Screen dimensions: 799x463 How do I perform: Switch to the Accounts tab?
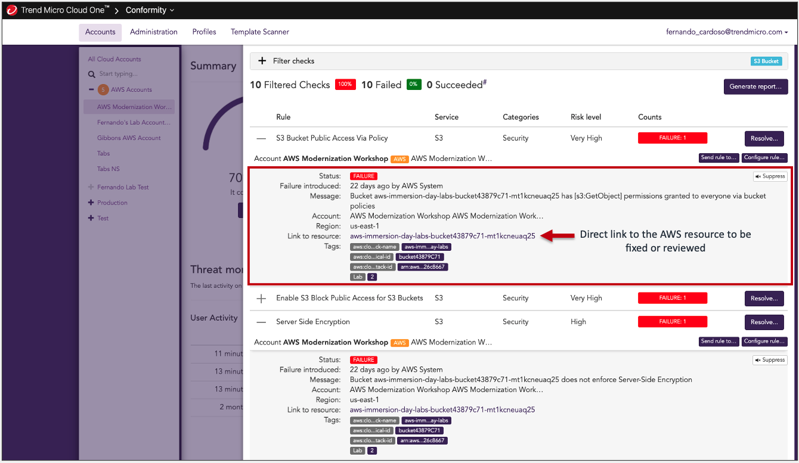point(100,32)
